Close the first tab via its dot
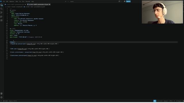Image resolution: width=184 pixels, height=103 pixels. [x=25, y=5]
